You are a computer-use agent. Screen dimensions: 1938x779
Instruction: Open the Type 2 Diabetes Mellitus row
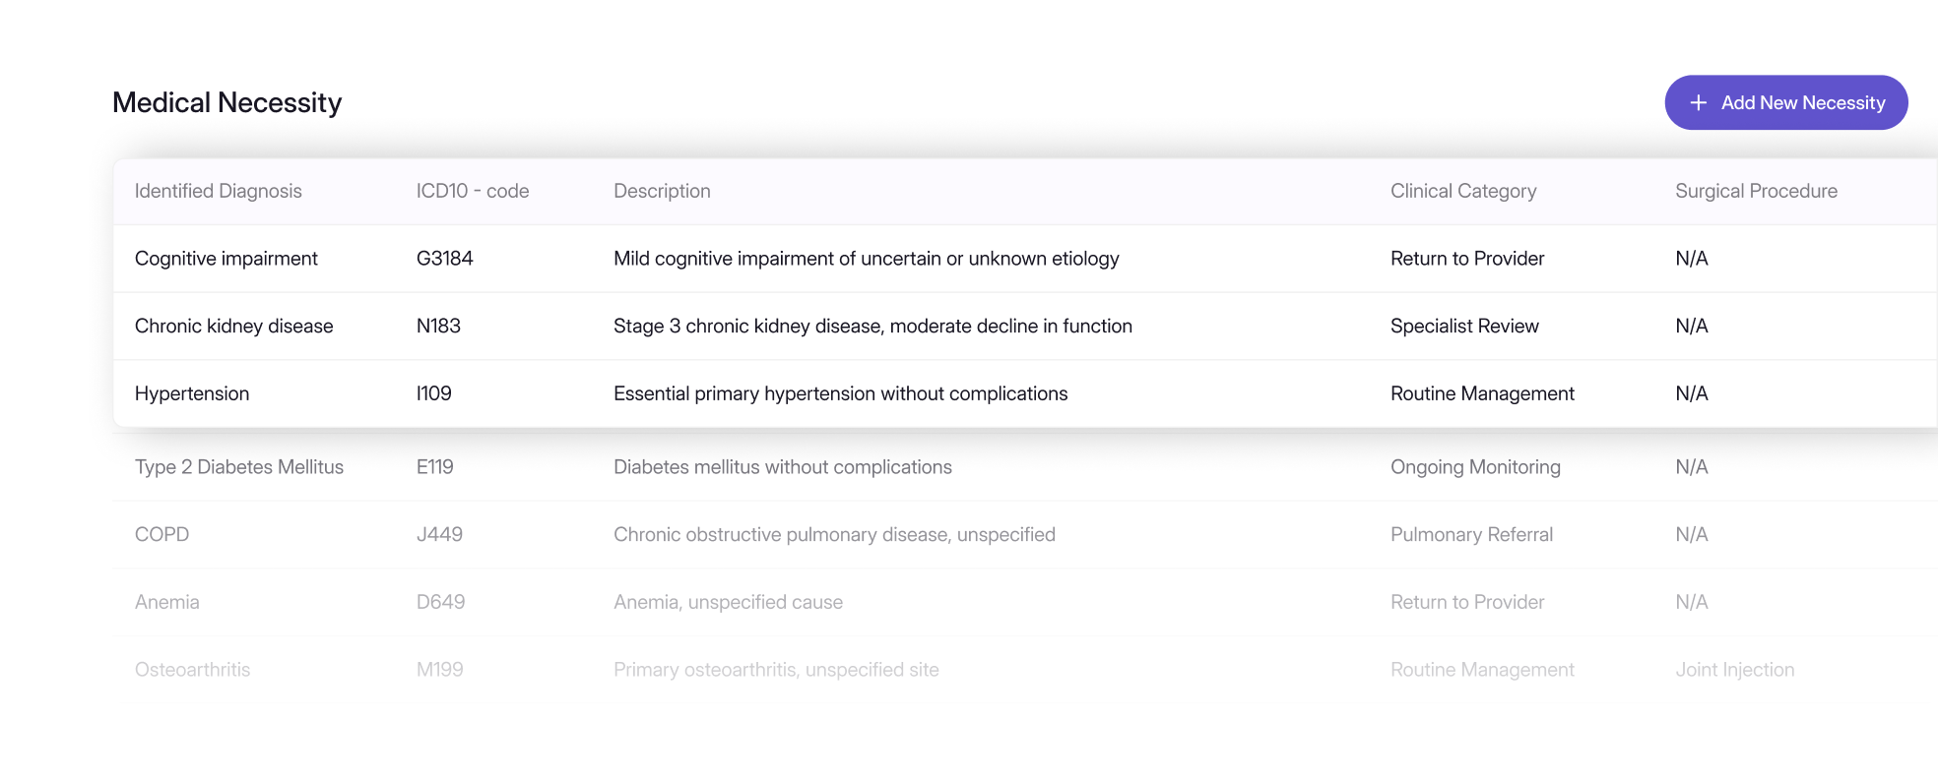click(x=1025, y=467)
